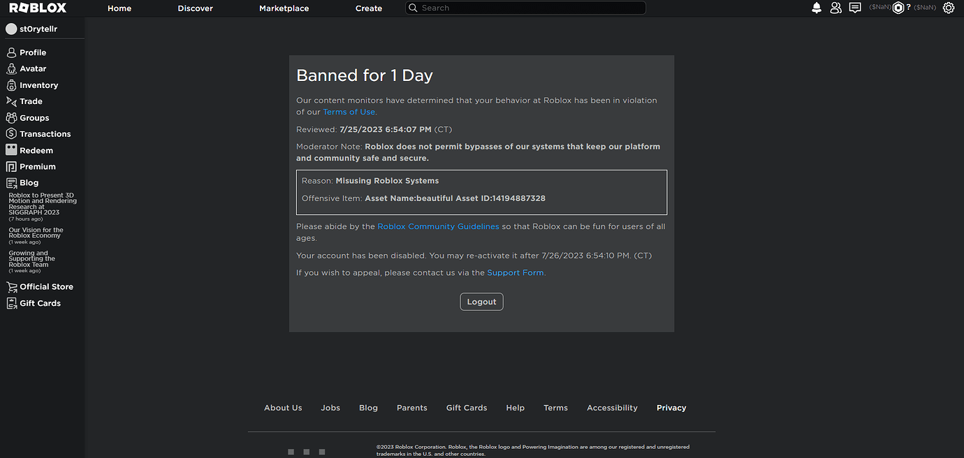Open Blog footer link

(x=368, y=408)
